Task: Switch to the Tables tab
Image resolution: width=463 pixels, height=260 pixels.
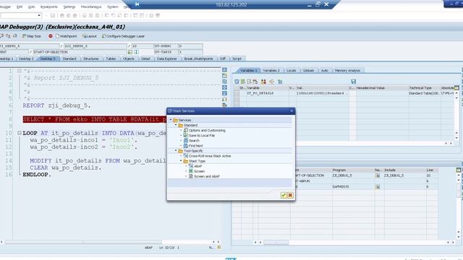Action: coord(111,58)
